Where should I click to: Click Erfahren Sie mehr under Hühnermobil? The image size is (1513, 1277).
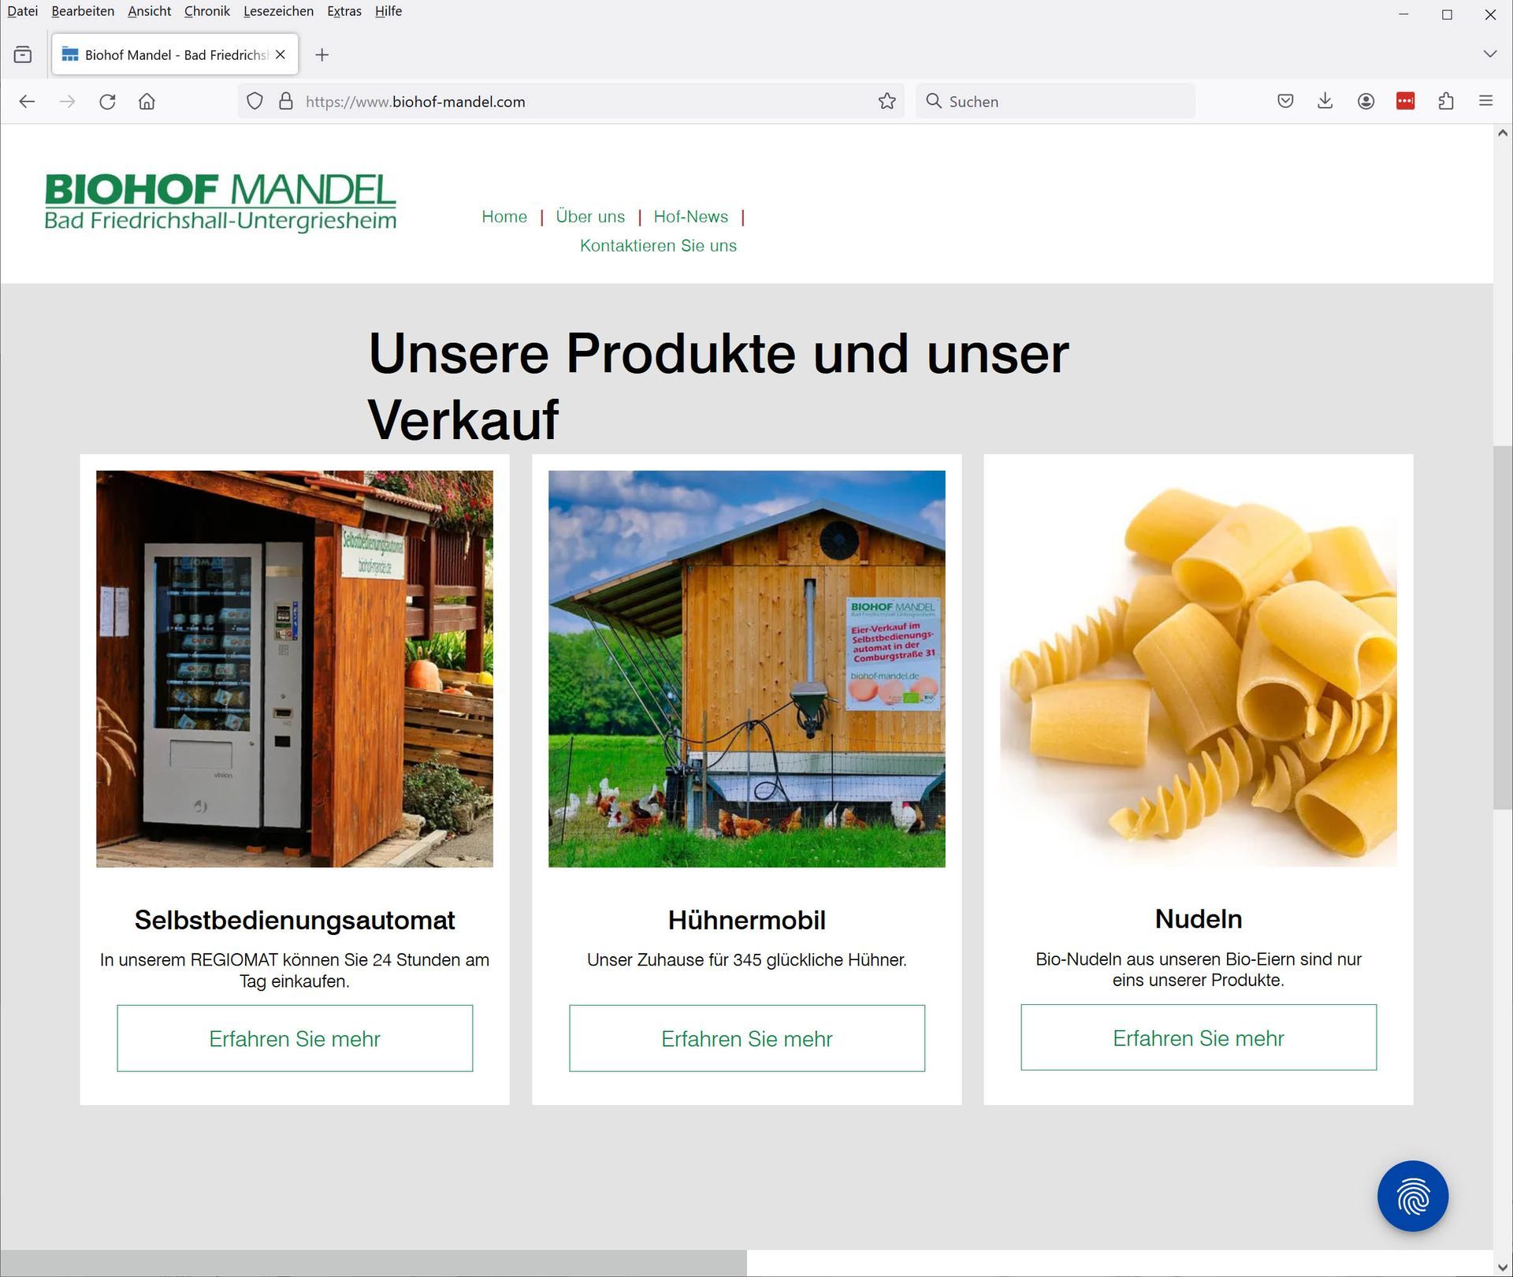click(746, 1038)
